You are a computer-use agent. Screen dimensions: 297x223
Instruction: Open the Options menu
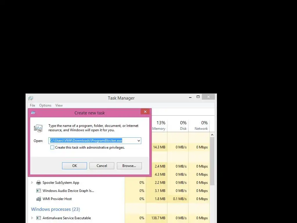(45, 105)
